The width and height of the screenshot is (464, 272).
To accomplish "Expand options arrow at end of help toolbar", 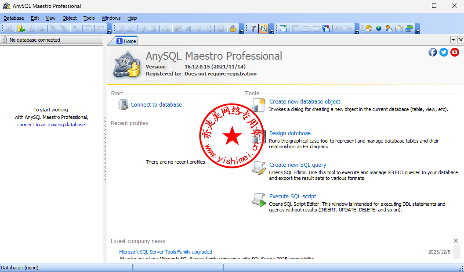I will pyautogui.click(x=417, y=30).
